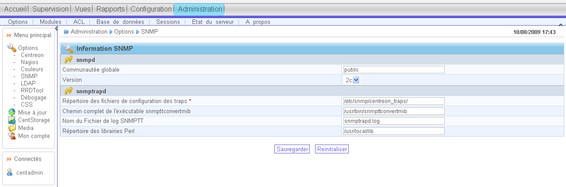Click the centadmin connected user icon
Screen dimensions: 566x187
(x=10, y=172)
